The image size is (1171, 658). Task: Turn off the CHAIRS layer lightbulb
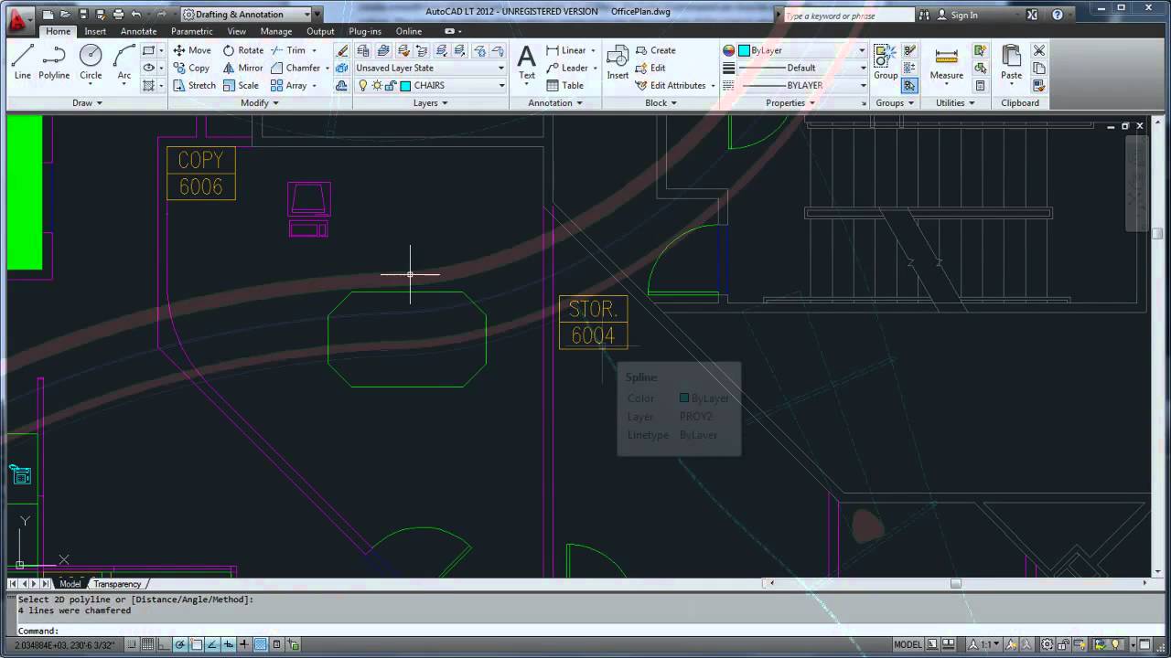pyautogui.click(x=363, y=85)
